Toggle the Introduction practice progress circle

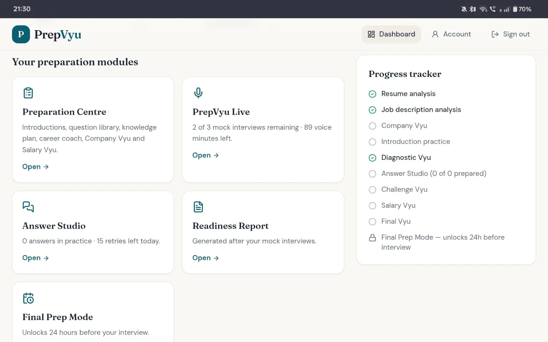coord(372,142)
